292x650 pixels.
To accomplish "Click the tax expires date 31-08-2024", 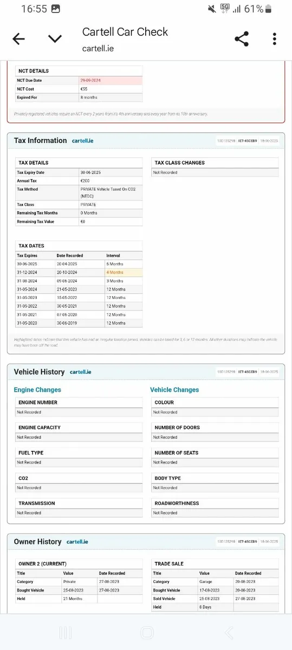I will (28, 281).
